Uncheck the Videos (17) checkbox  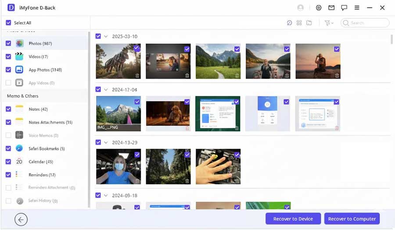click(x=8, y=57)
